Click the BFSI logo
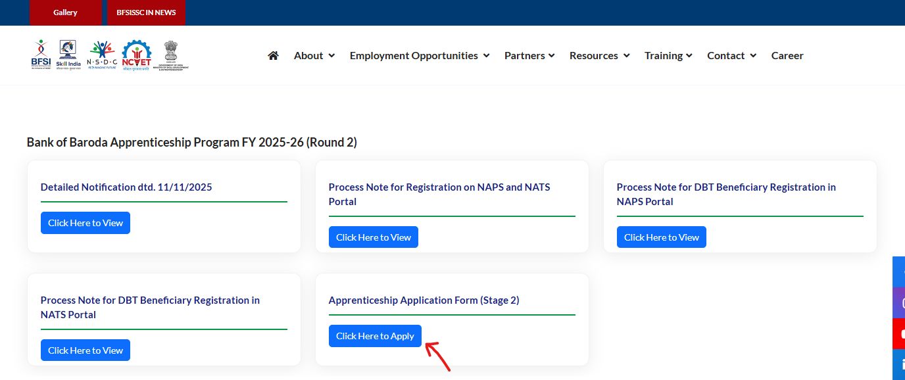Viewport: 905px width, 380px height. [41, 55]
